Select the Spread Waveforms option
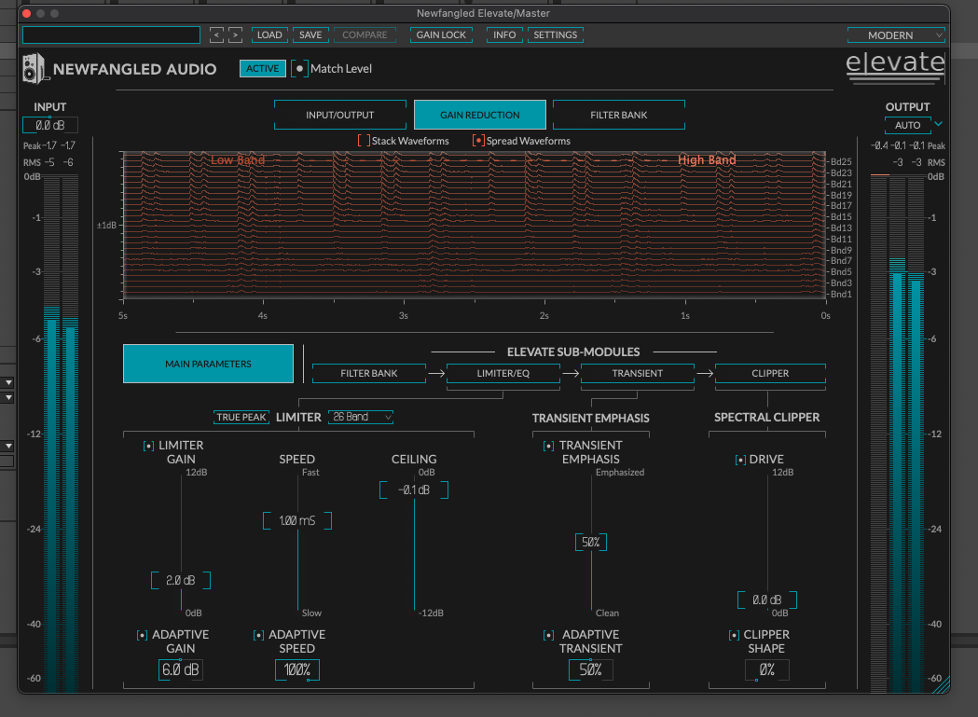Screen dimensions: 978x717 point(478,141)
